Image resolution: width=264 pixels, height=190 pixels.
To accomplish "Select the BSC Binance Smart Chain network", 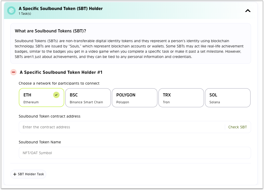I will pos(88,98).
